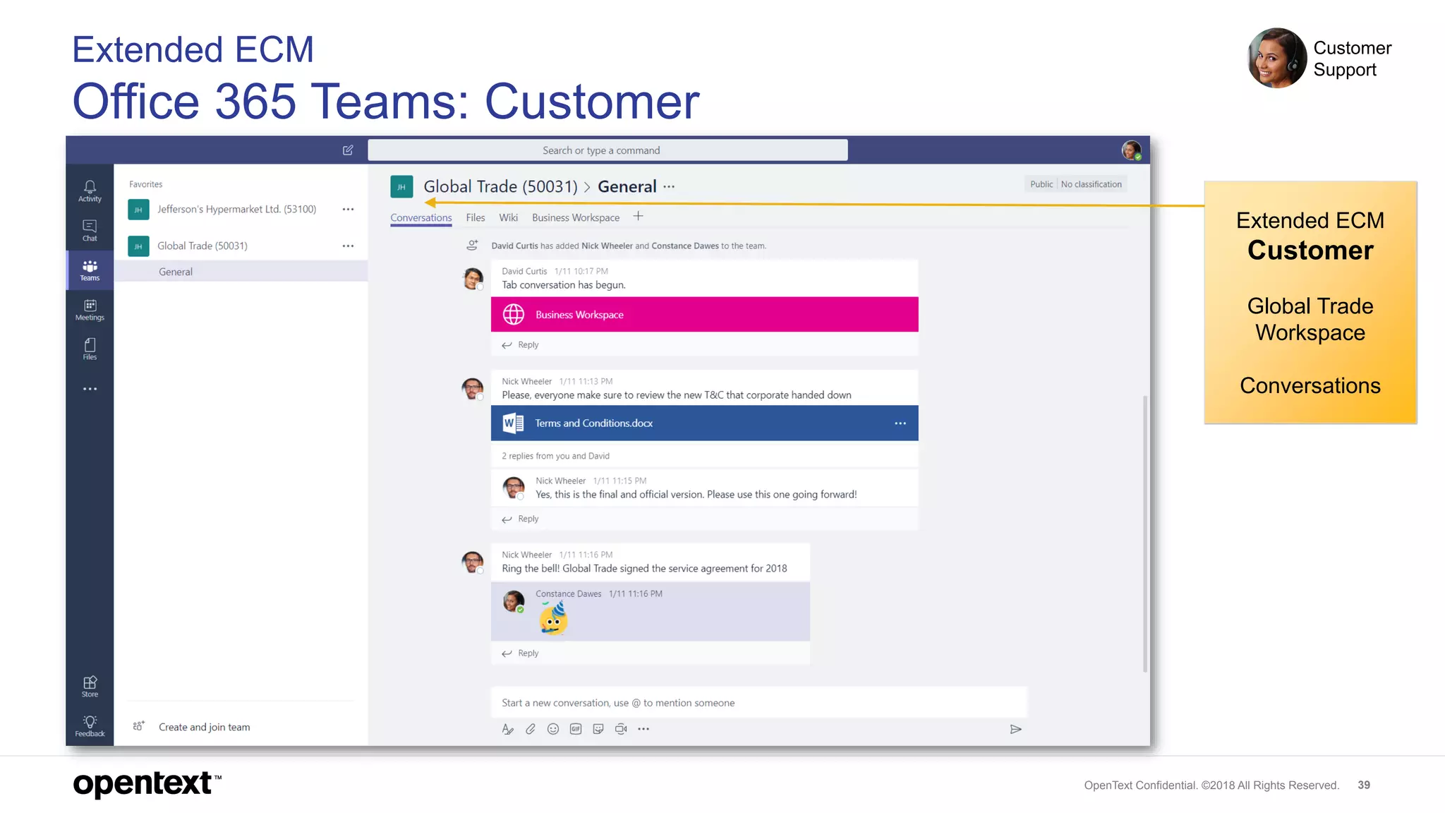Open the sticker picker icon
The width and height of the screenshot is (1445, 813).
(598, 729)
